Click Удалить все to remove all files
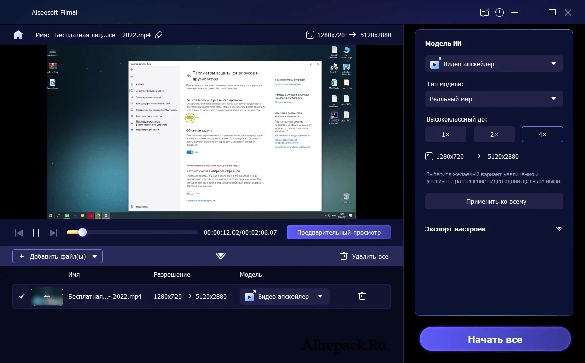 364,256
